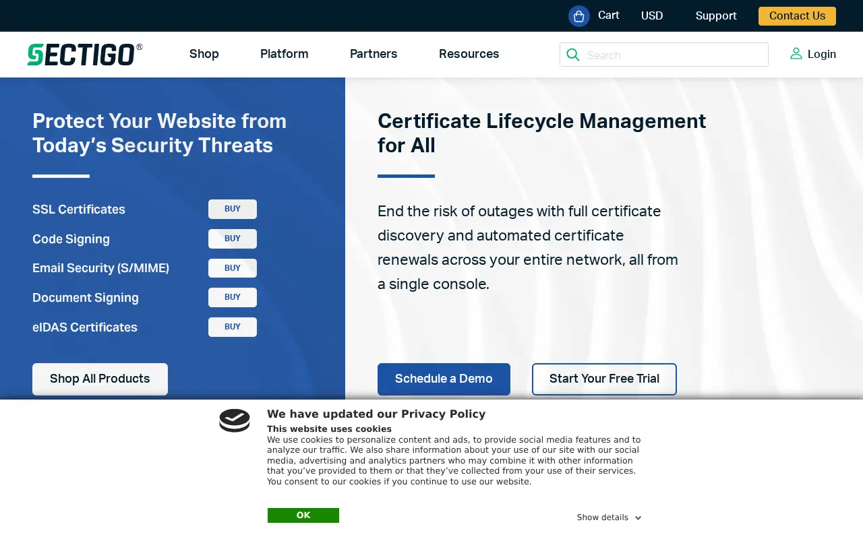Click the SSL Certificates label

coord(79,210)
